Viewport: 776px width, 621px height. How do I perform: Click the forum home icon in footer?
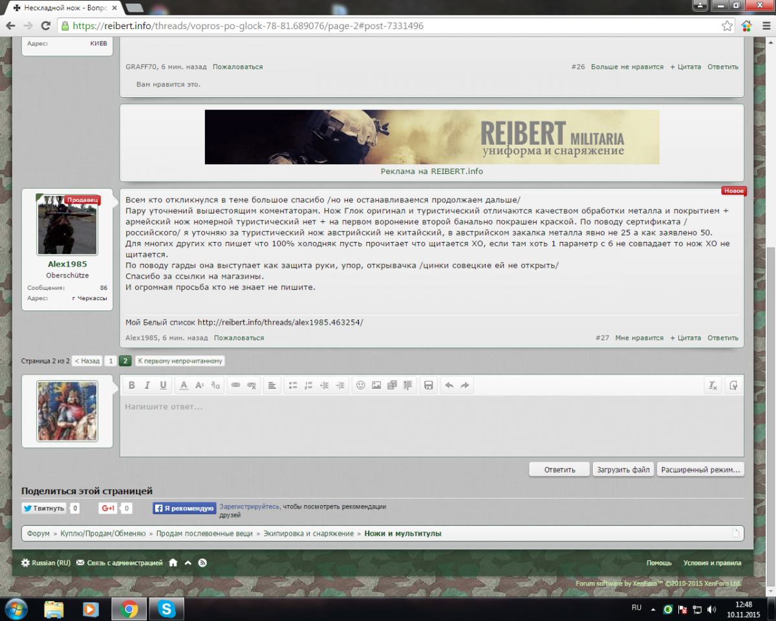(173, 563)
